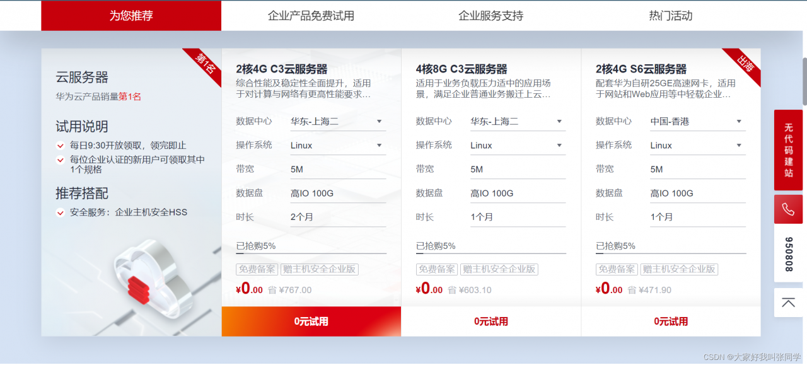807x365 pixels.
Task: Click 已抢购5% progress bar in 2核4G S6 card
Action: (x=671, y=253)
